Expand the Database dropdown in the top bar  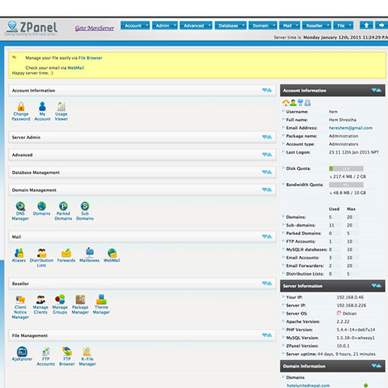point(230,26)
